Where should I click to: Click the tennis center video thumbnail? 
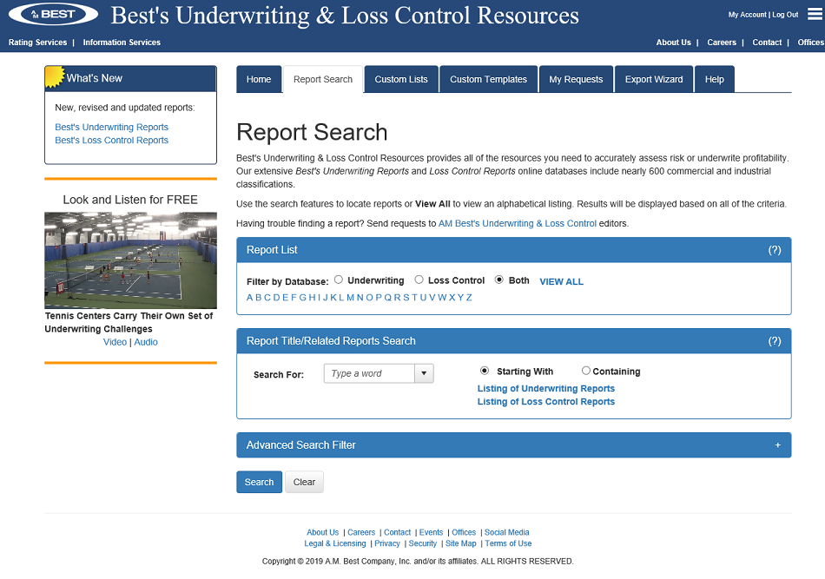(x=130, y=260)
